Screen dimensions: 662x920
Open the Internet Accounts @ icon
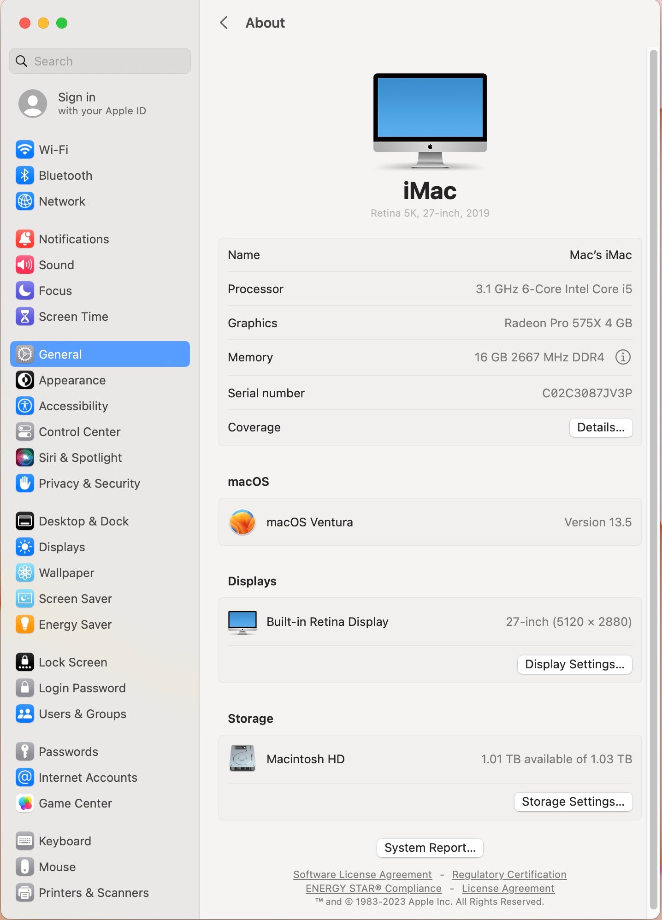click(x=25, y=777)
